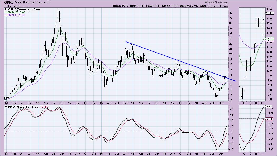
Task: Click year label 17 directly below the price chart
Action: pyautogui.click(x=133, y=103)
